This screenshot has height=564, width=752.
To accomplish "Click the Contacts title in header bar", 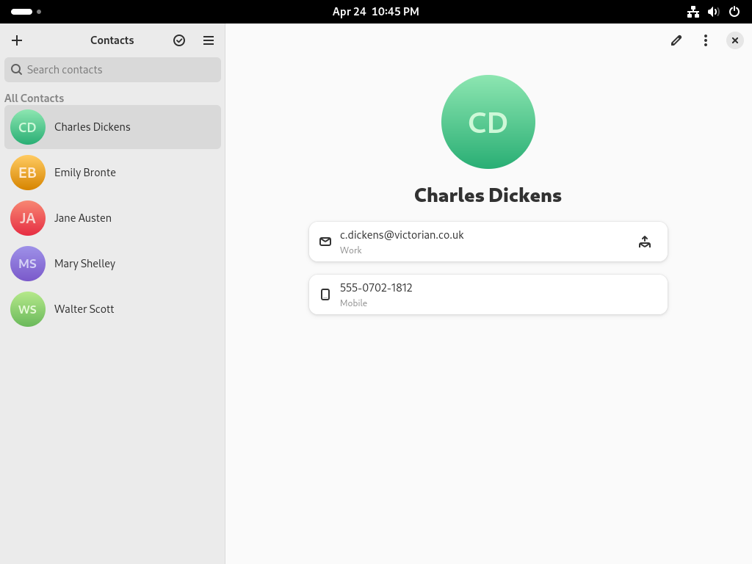I will click(x=112, y=40).
